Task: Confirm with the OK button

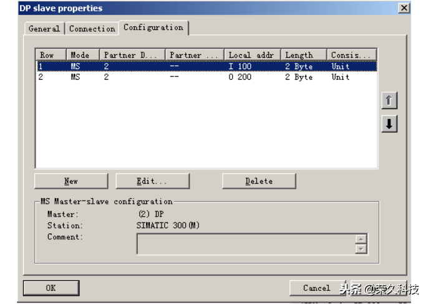Action: 51,288
